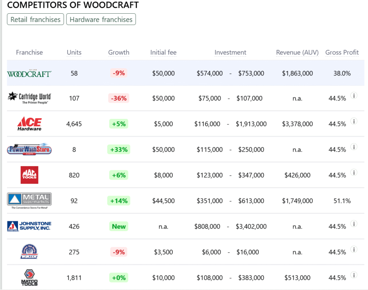
Task: Select the 4,645 units value
Action: pos(74,124)
